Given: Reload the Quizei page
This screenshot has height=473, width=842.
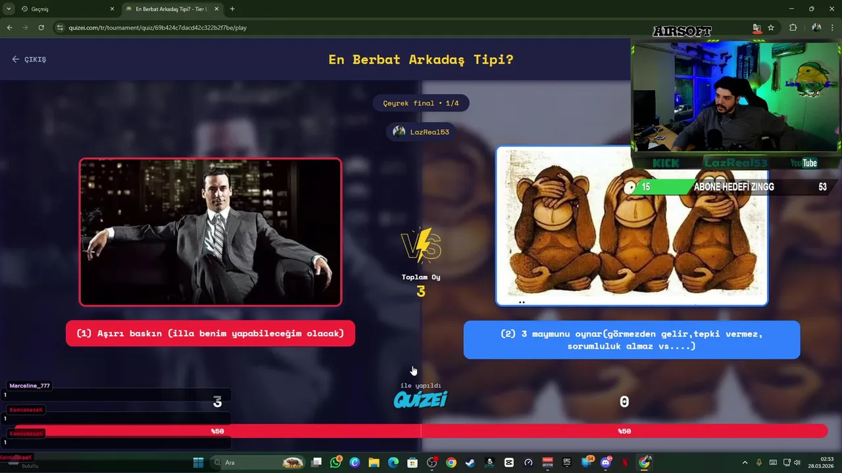Looking at the screenshot, I should coord(41,28).
